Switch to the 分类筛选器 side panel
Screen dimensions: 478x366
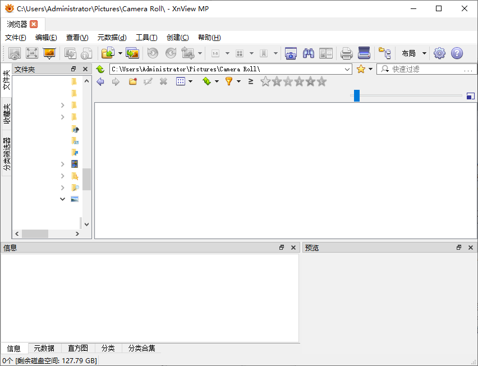coord(7,154)
